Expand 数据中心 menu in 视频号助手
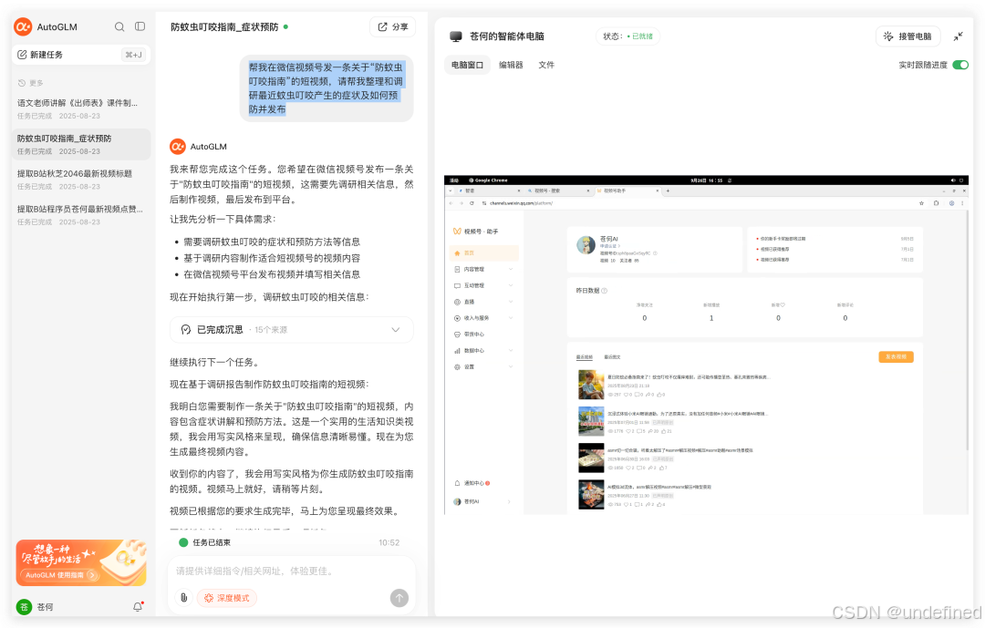 point(511,350)
